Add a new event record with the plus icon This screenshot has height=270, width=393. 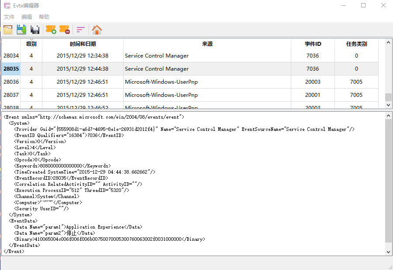[51, 30]
